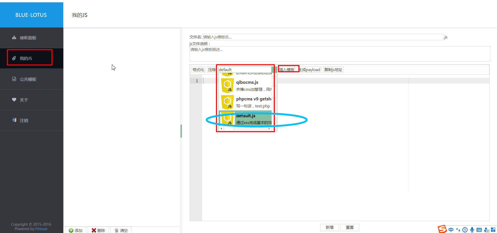Click the green panel splitter collapse handle

click(x=181, y=131)
